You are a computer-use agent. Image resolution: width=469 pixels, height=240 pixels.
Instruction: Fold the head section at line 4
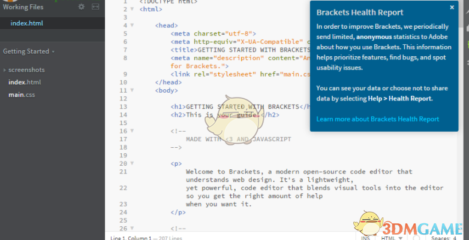point(133,26)
